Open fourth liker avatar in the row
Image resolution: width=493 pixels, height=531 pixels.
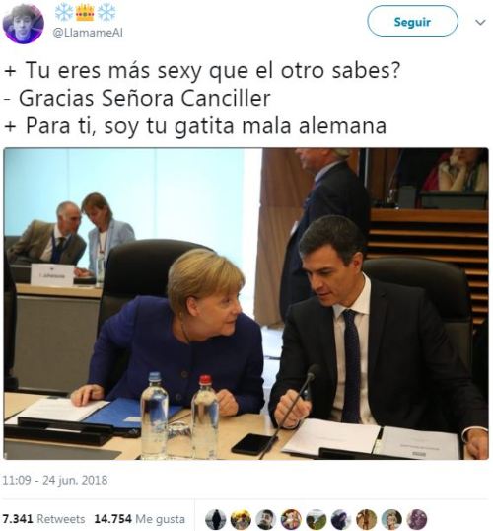click(291, 519)
